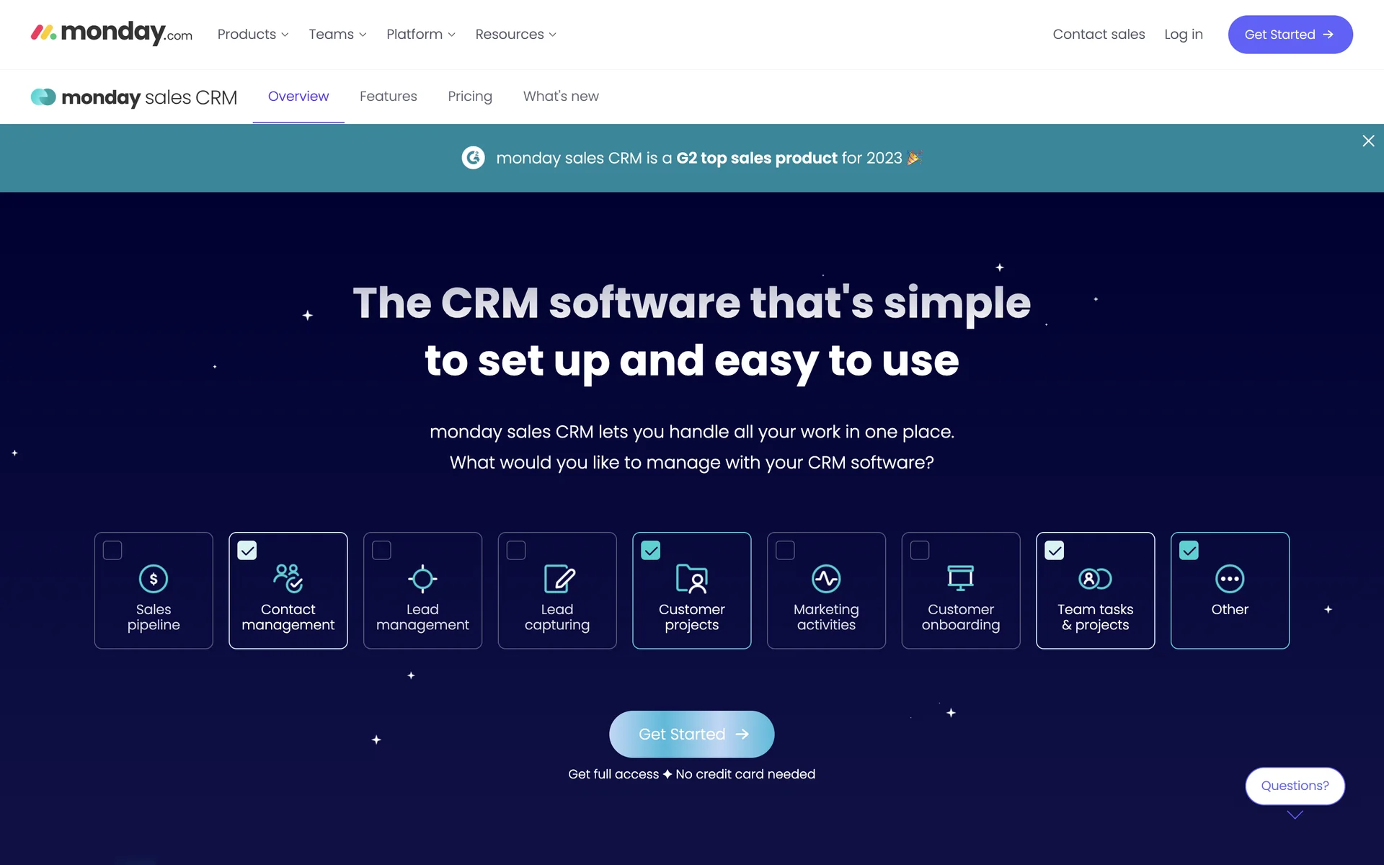Click the Lead management crosshair icon
This screenshot has height=865, width=1384.
tap(422, 578)
